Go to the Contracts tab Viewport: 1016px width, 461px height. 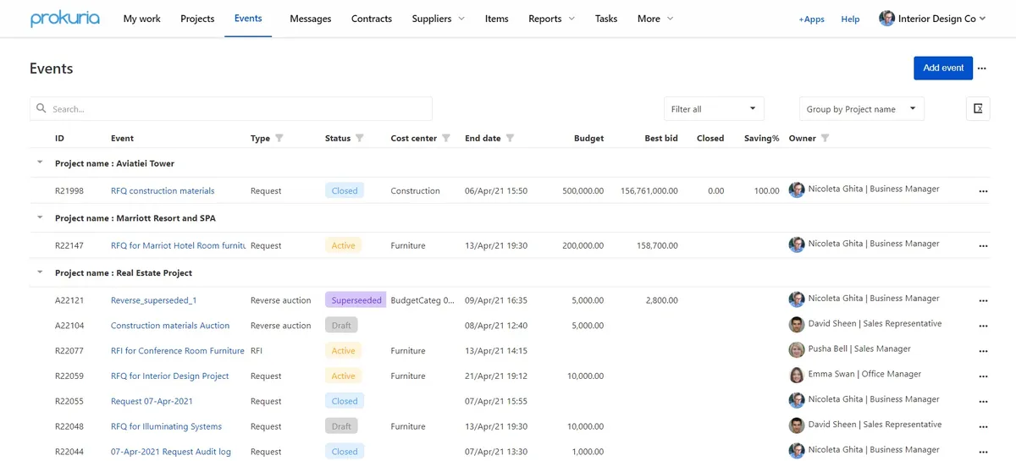coord(372,19)
